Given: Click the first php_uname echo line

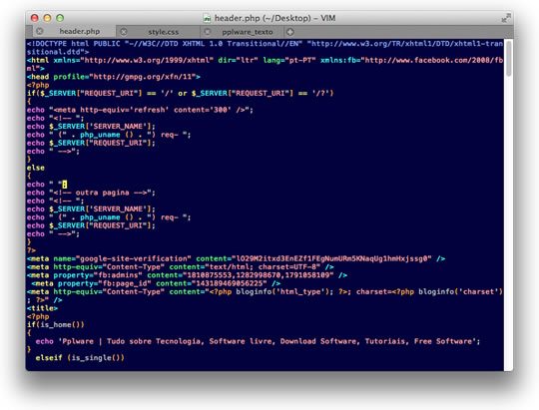Looking at the screenshot, I should [109, 135].
